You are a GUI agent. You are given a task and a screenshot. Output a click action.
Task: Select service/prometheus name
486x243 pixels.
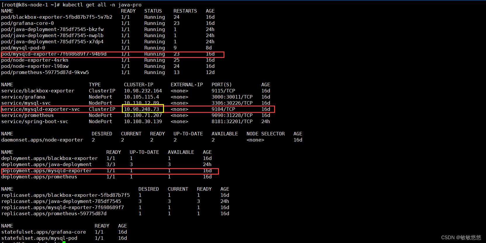pyautogui.click(x=27, y=115)
